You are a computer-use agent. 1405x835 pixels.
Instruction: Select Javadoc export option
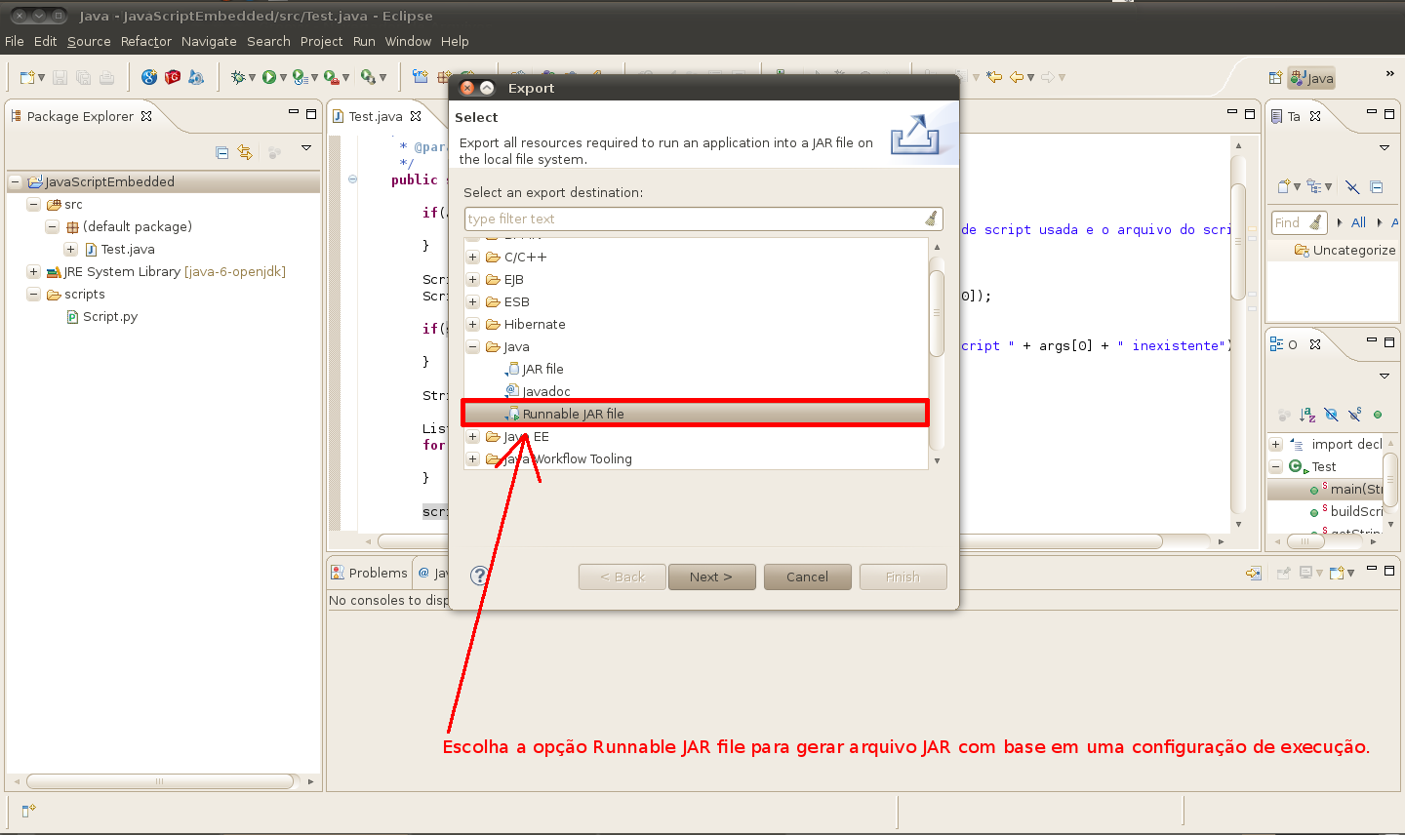(x=545, y=391)
